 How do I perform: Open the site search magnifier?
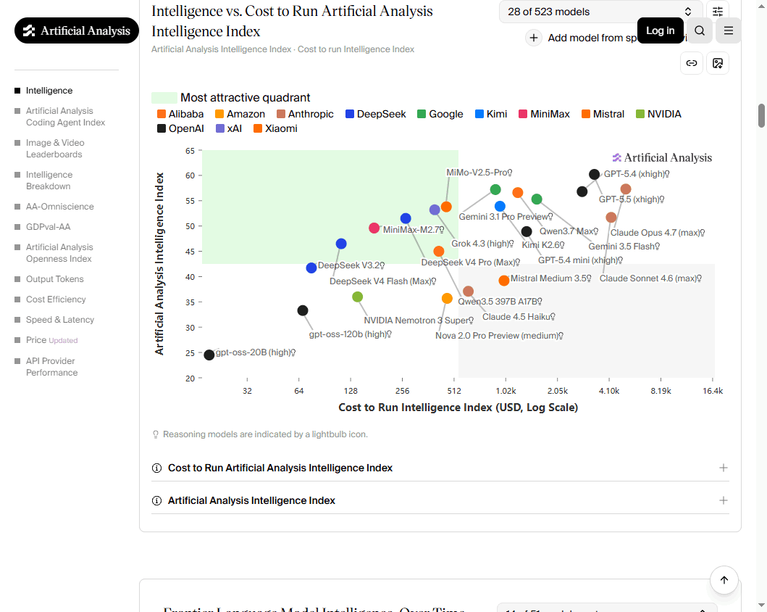click(x=700, y=31)
